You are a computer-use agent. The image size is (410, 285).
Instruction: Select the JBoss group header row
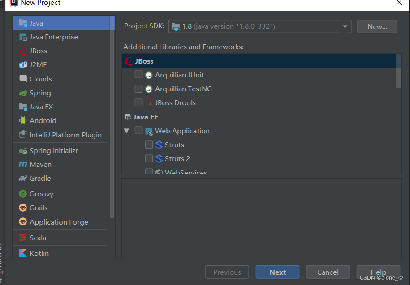click(259, 61)
